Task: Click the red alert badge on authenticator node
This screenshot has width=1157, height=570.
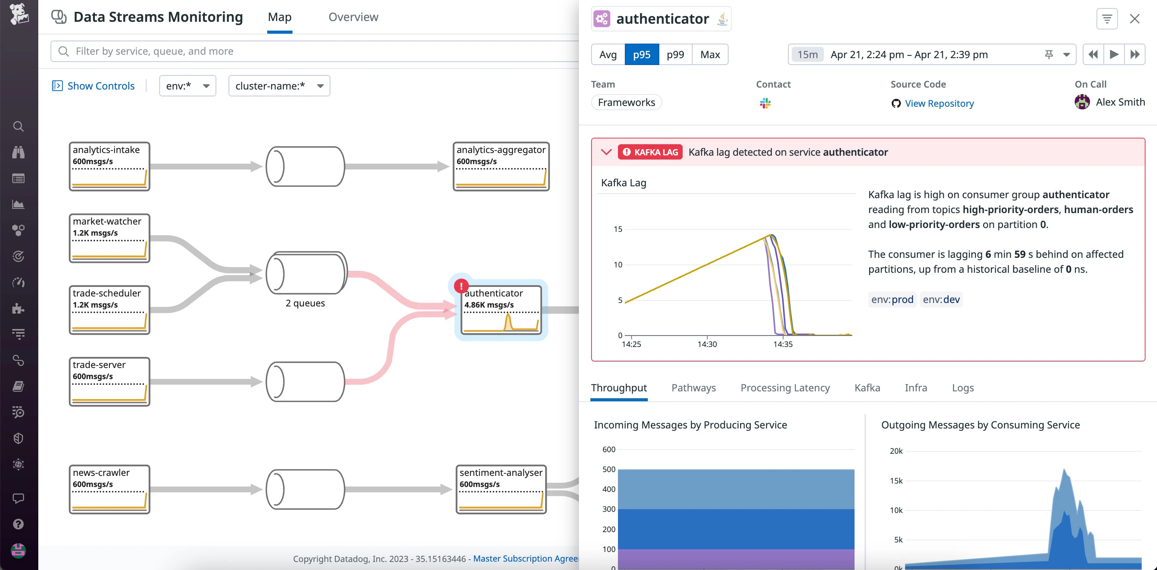Action: (x=461, y=286)
